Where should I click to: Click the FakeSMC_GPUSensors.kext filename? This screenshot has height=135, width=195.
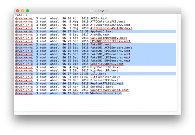pos(110,54)
